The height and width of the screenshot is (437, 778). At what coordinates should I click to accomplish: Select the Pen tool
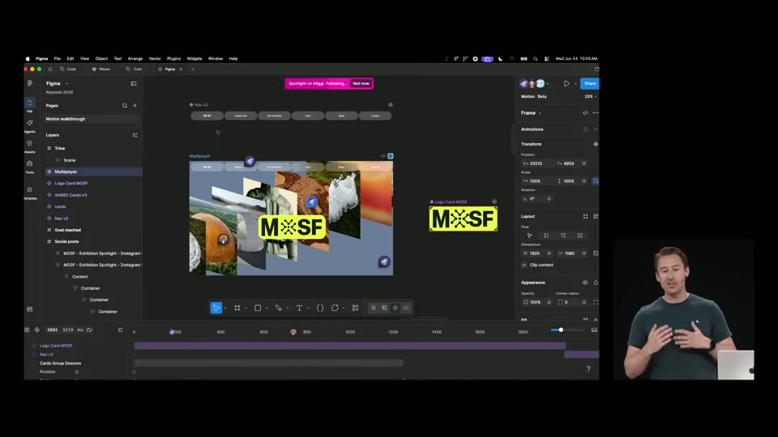pos(278,308)
